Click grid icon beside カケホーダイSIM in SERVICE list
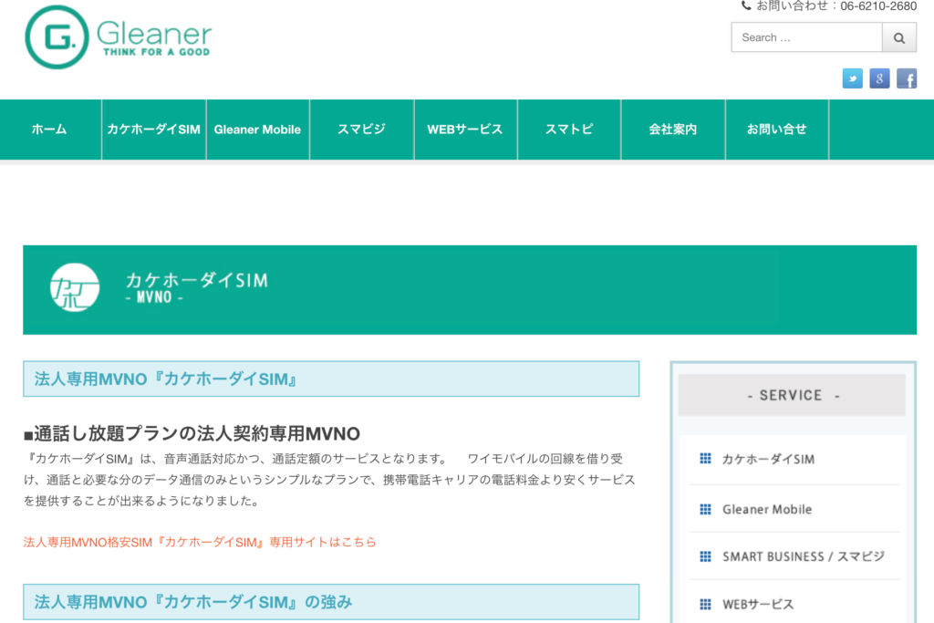The width and height of the screenshot is (934, 623). coord(705,458)
